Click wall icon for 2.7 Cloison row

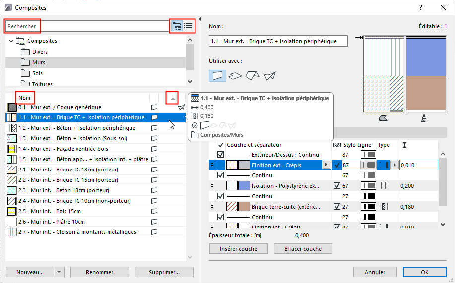coord(154,232)
